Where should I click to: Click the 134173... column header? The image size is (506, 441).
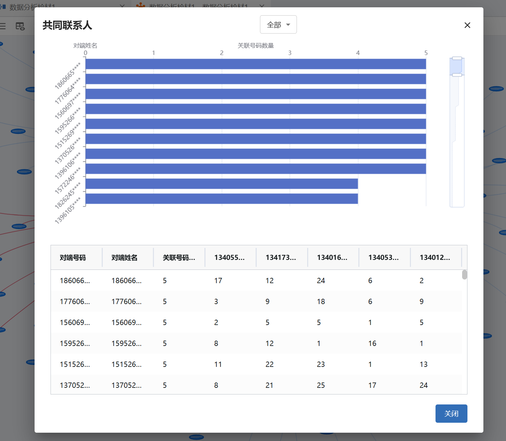(x=281, y=258)
